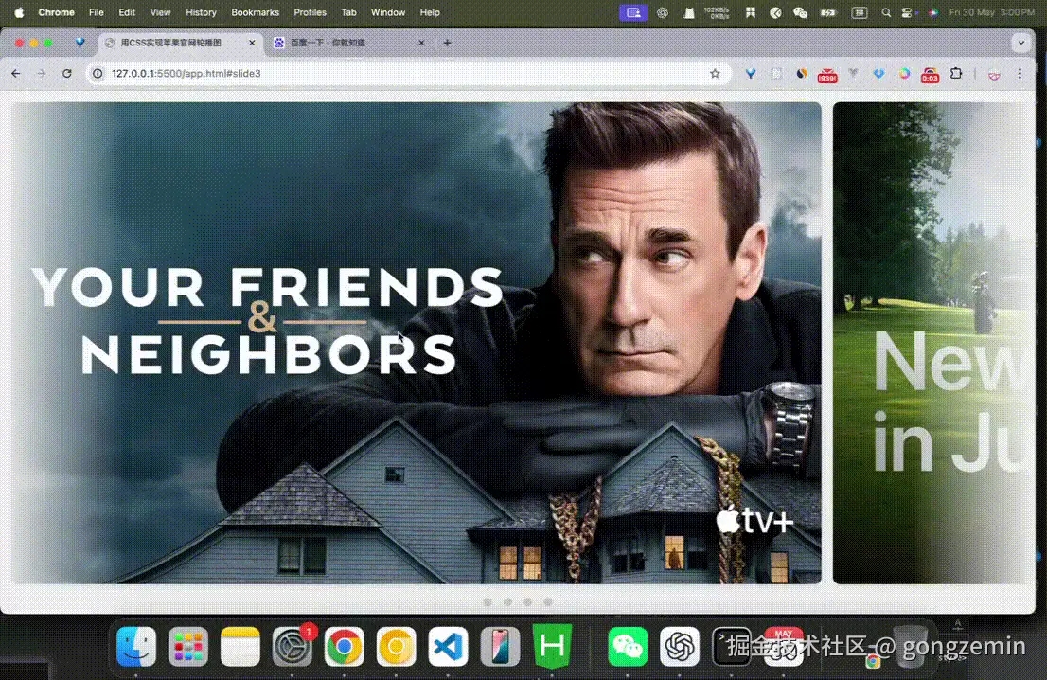Screen dimensions: 1047x680
Task: Open Control Center in menu bar
Action: (x=907, y=12)
